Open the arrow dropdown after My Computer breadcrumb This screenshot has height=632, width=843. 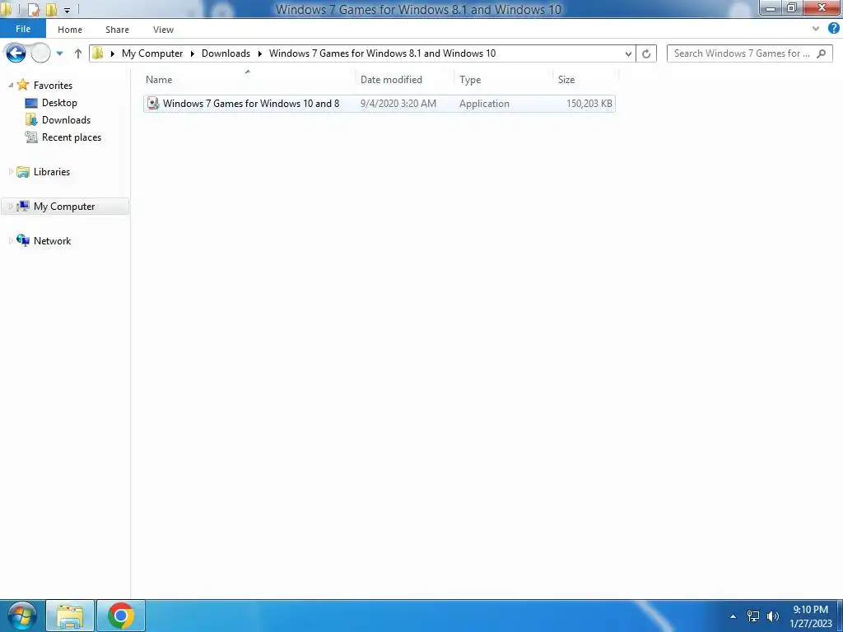192,53
